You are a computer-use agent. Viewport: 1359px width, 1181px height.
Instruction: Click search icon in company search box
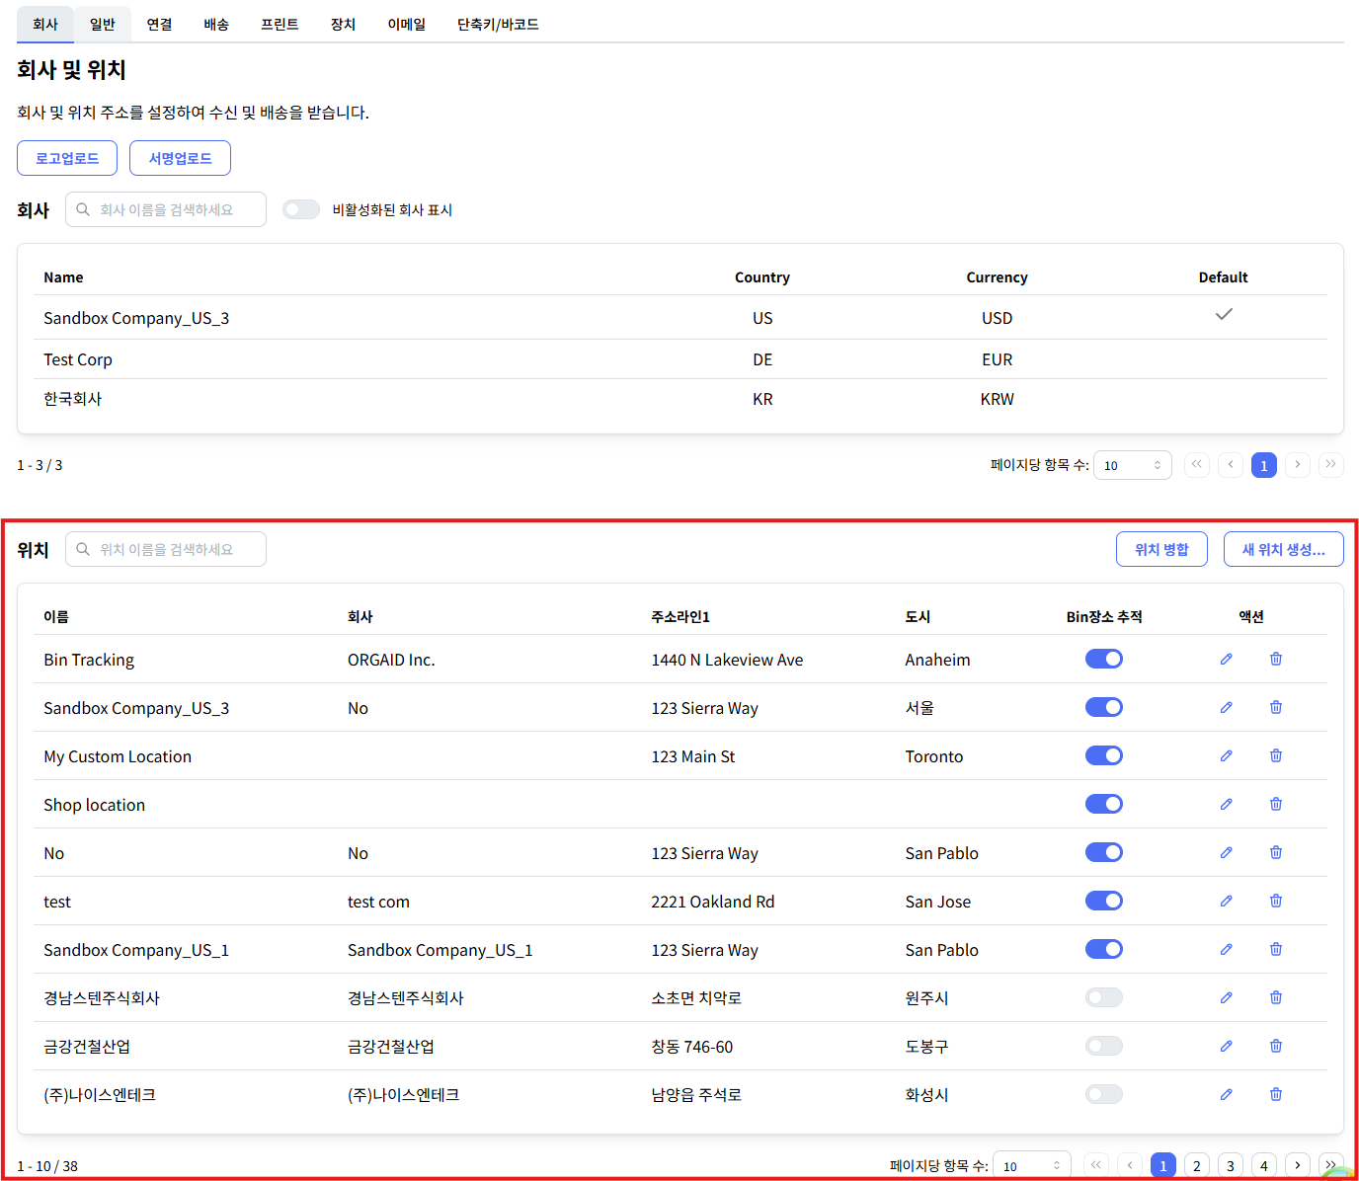coord(83,209)
